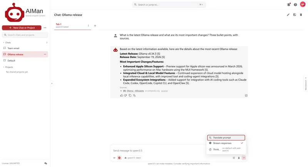
Task: Open the user avatar menu
Action: tap(303, 5)
